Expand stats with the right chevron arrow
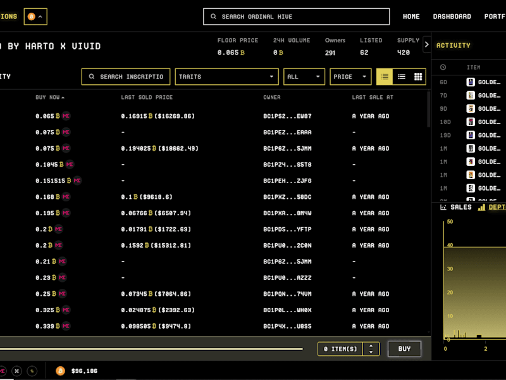This screenshot has height=380, width=506. pyautogui.click(x=426, y=44)
